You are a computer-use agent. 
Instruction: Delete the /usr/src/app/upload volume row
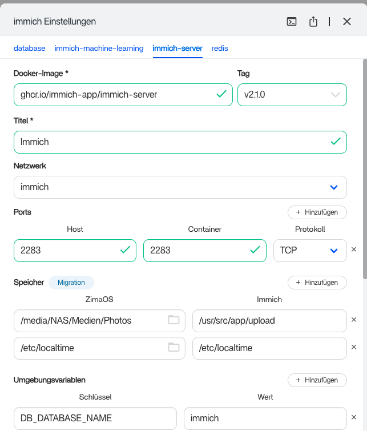(353, 320)
